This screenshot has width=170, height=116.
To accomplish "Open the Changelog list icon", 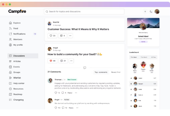I will pos(10,100).
